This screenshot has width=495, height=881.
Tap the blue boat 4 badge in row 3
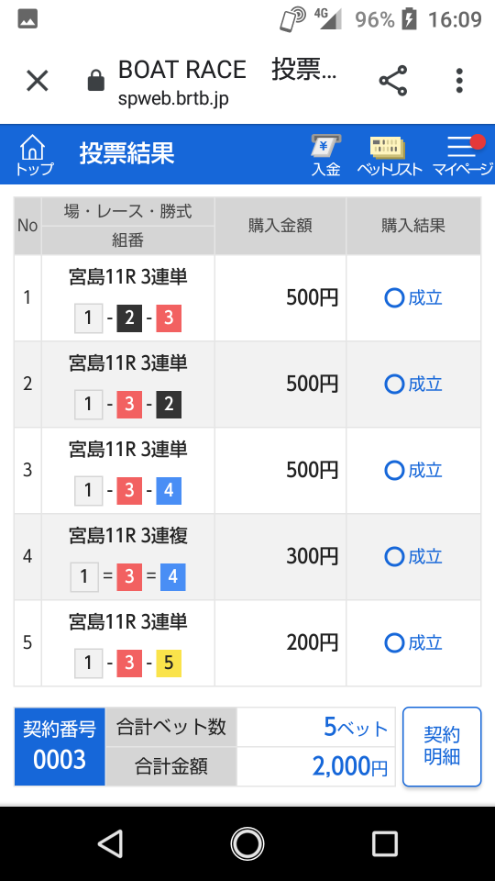(x=169, y=491)
